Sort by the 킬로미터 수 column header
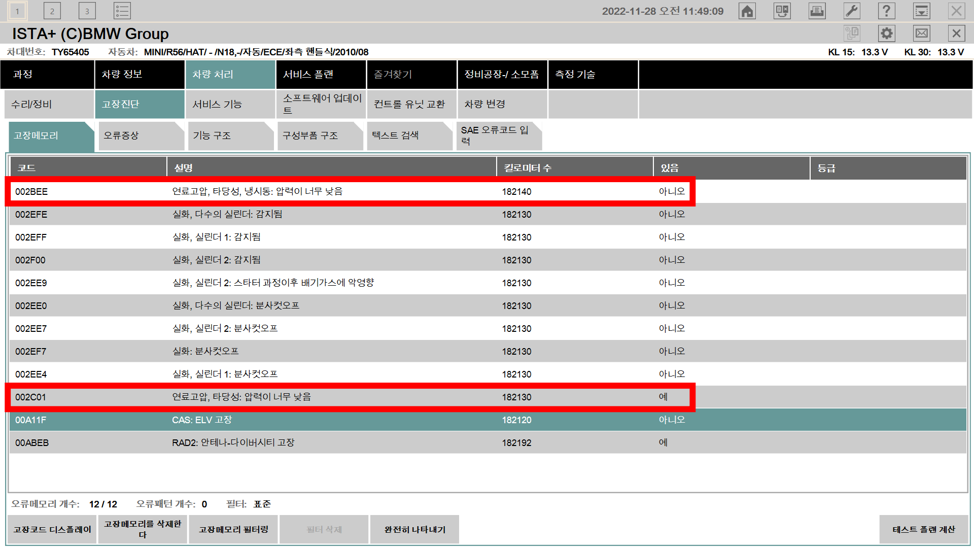Screen dimensions: 974x548 click(x=574, y=168)
